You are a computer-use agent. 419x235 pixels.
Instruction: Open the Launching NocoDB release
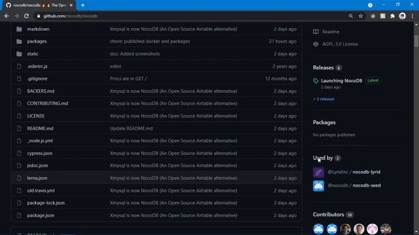pos(342,80)
